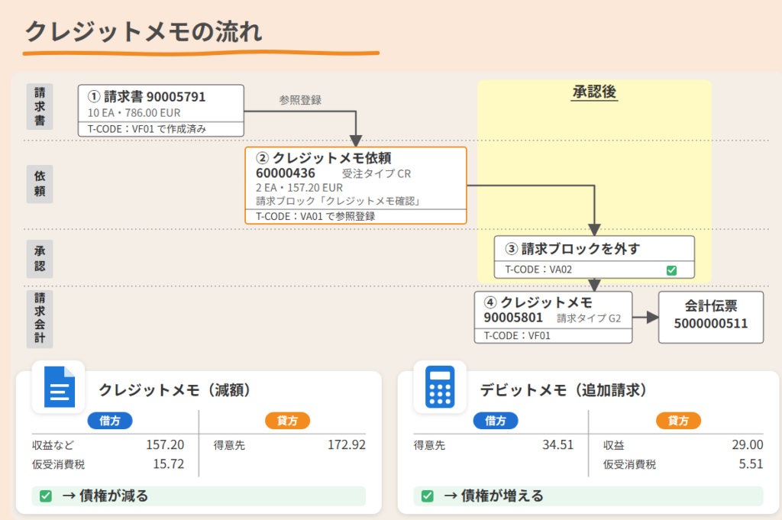The width and height of the screenshot is (782, 520).
Task: Click the 得意先 amount 172.92
Action: [x=347, y=444]
